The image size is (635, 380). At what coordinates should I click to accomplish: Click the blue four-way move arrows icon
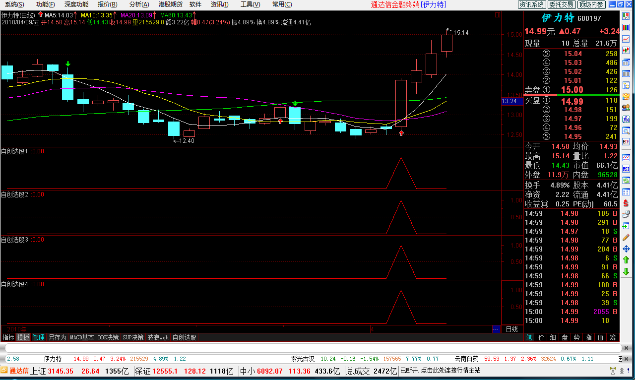pyautogui.click(x=626, y=249)
